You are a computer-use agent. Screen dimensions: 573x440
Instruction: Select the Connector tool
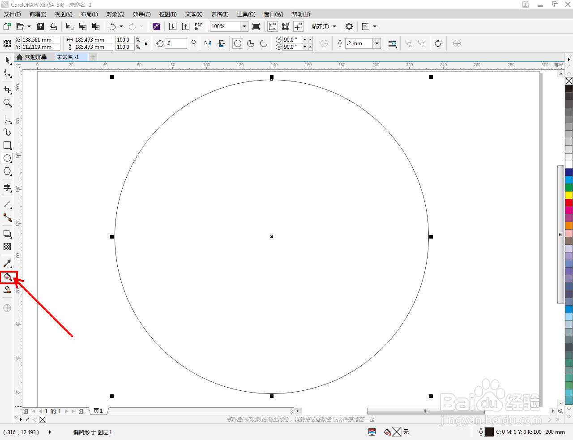pos(7,218)
